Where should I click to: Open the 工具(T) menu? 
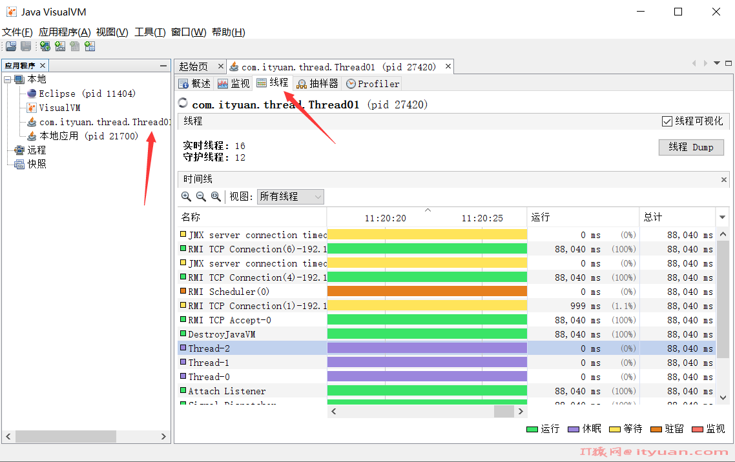click(150, 32)
